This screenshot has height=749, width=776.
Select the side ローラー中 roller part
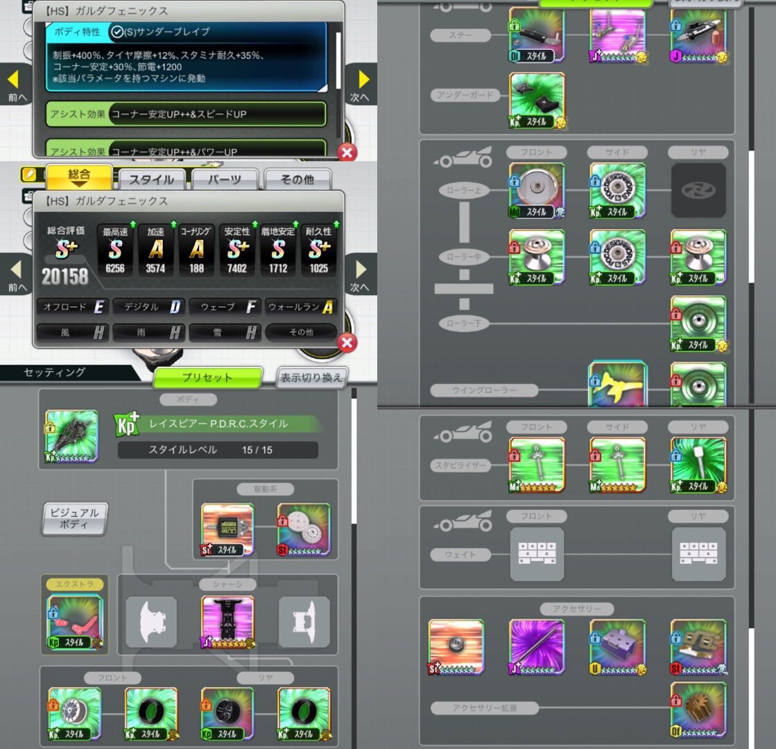[618, 257]
